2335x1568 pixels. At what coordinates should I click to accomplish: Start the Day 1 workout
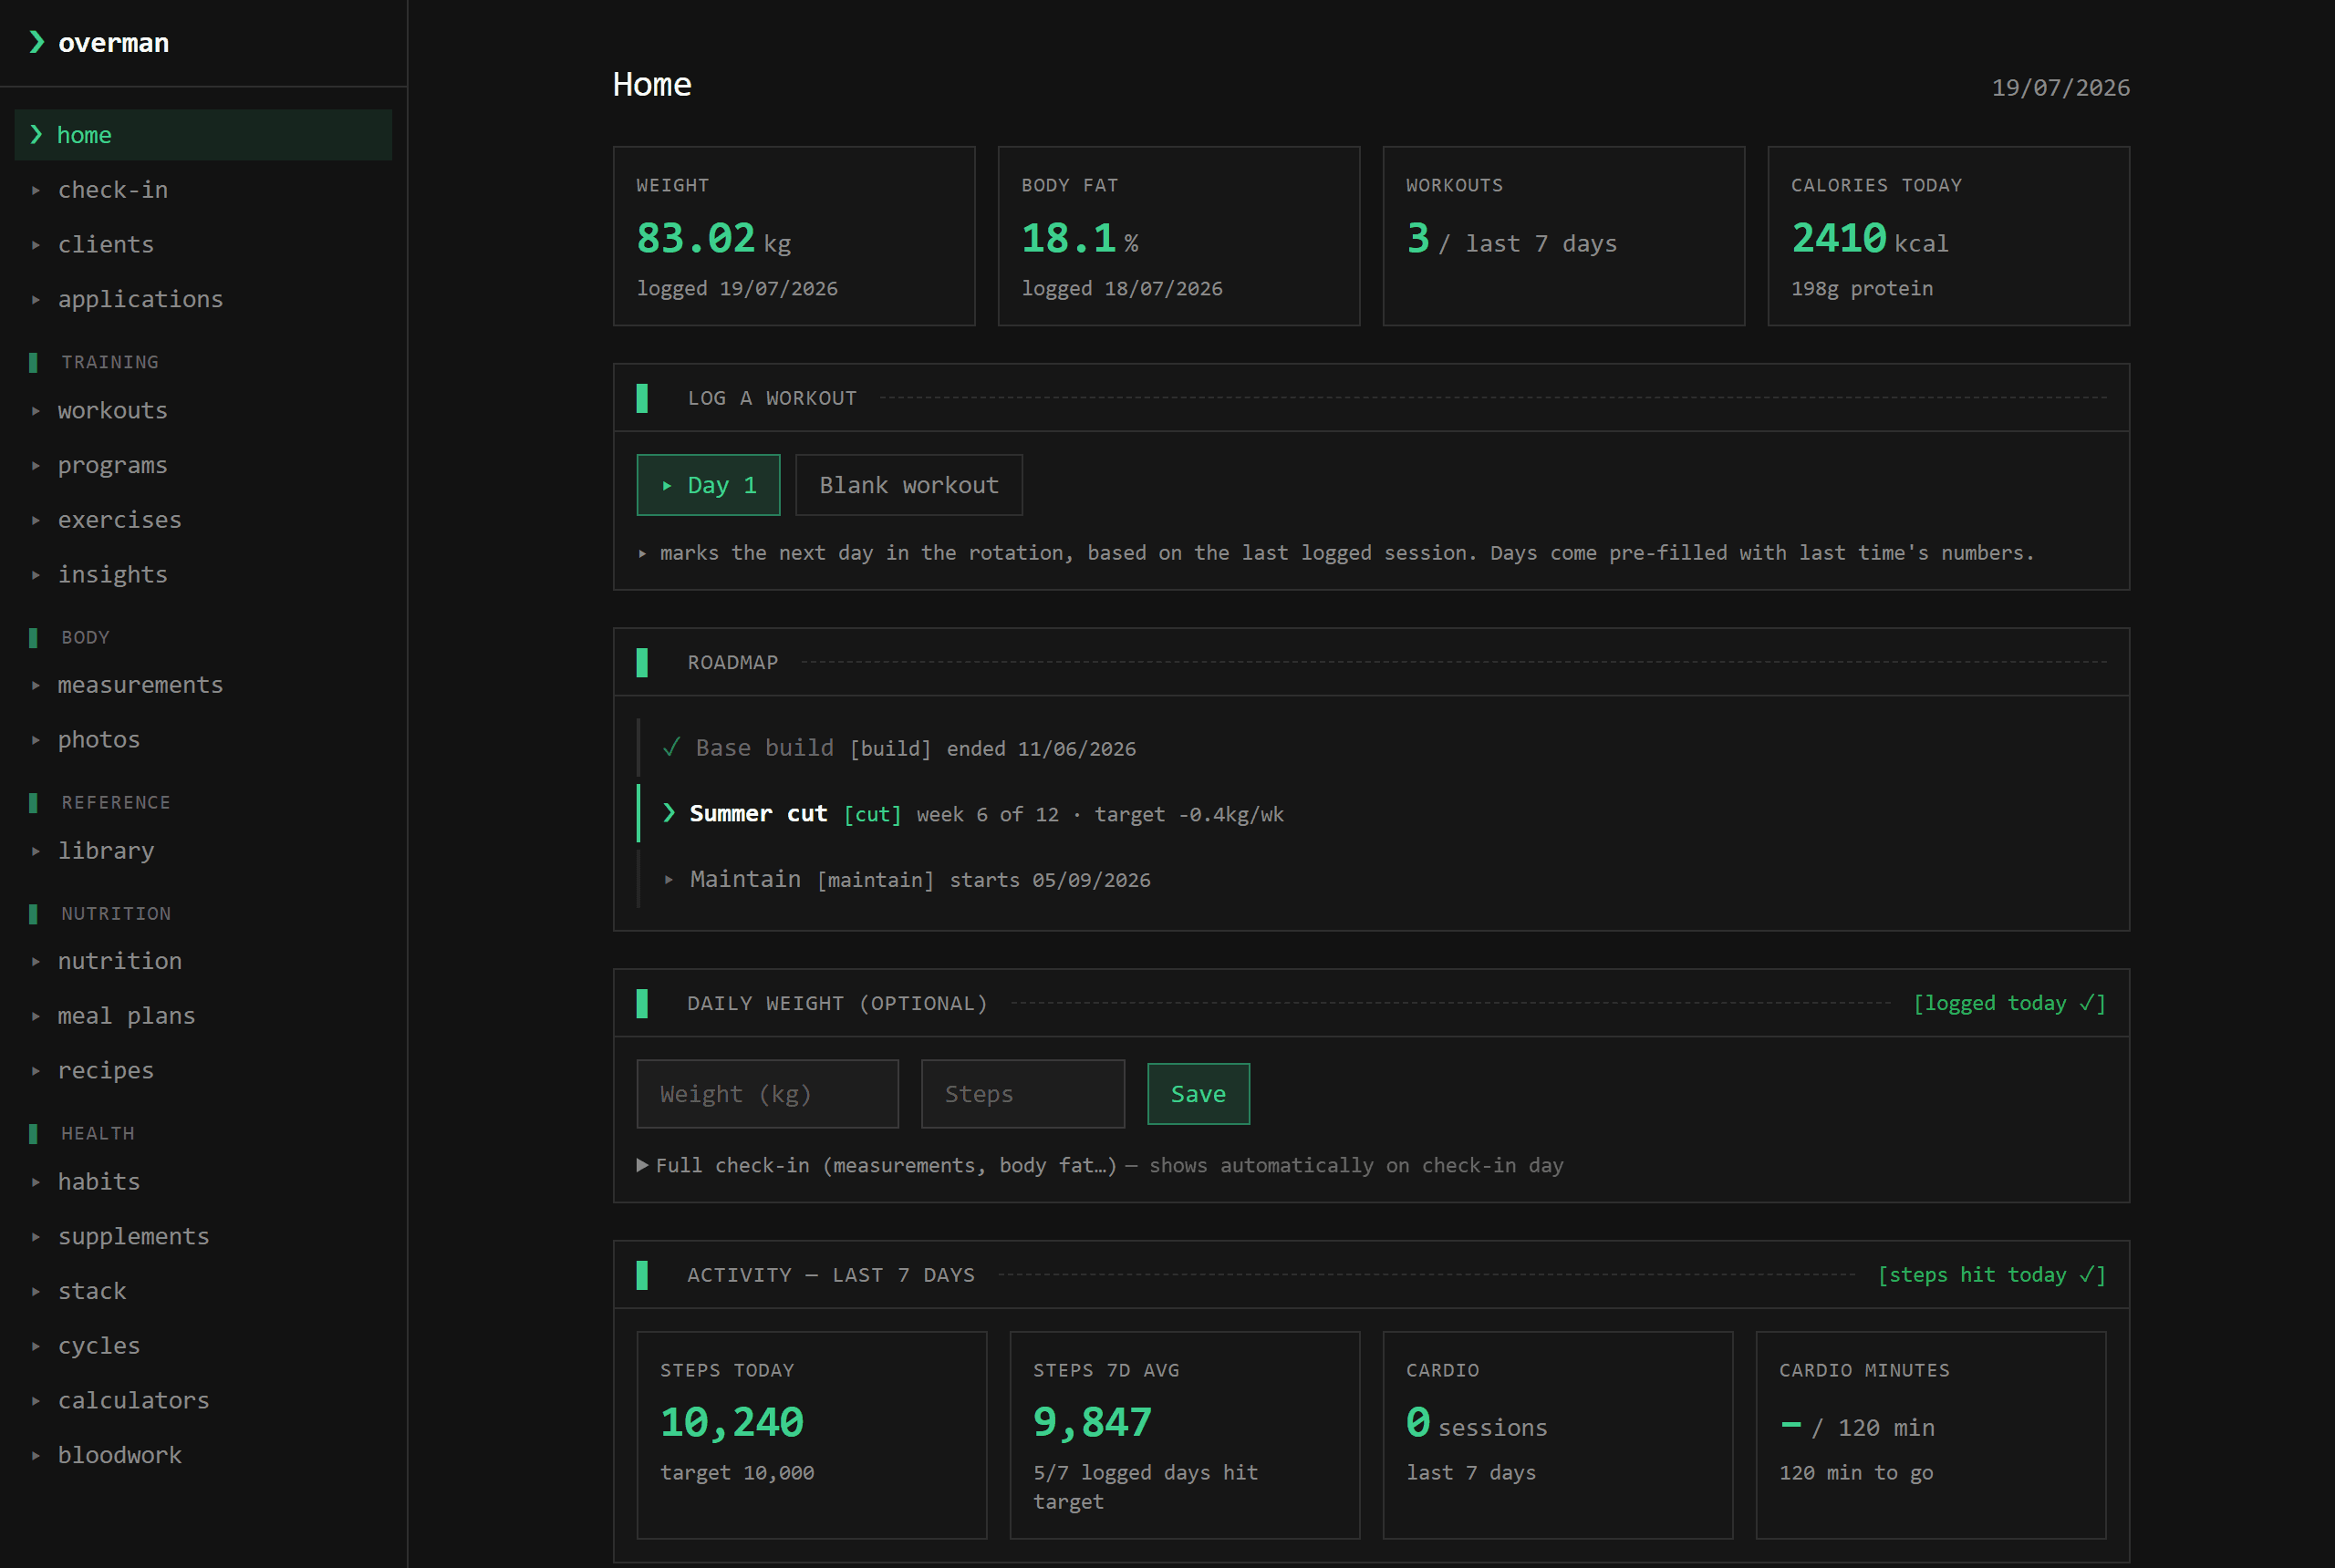point(709,485)
